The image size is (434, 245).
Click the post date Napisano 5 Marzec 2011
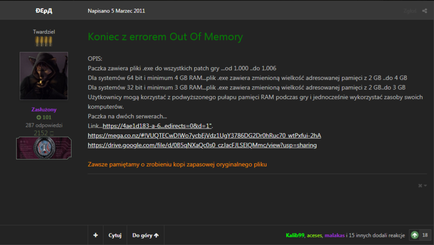(116, 11)
